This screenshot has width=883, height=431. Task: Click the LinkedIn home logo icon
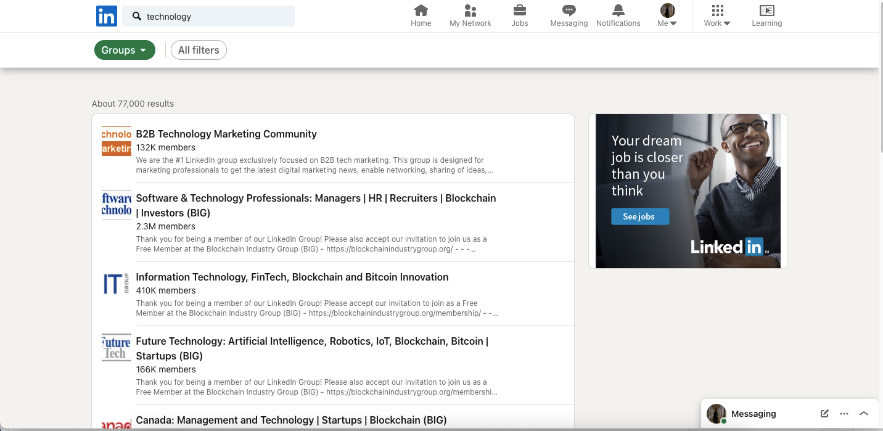click(106, 16)
